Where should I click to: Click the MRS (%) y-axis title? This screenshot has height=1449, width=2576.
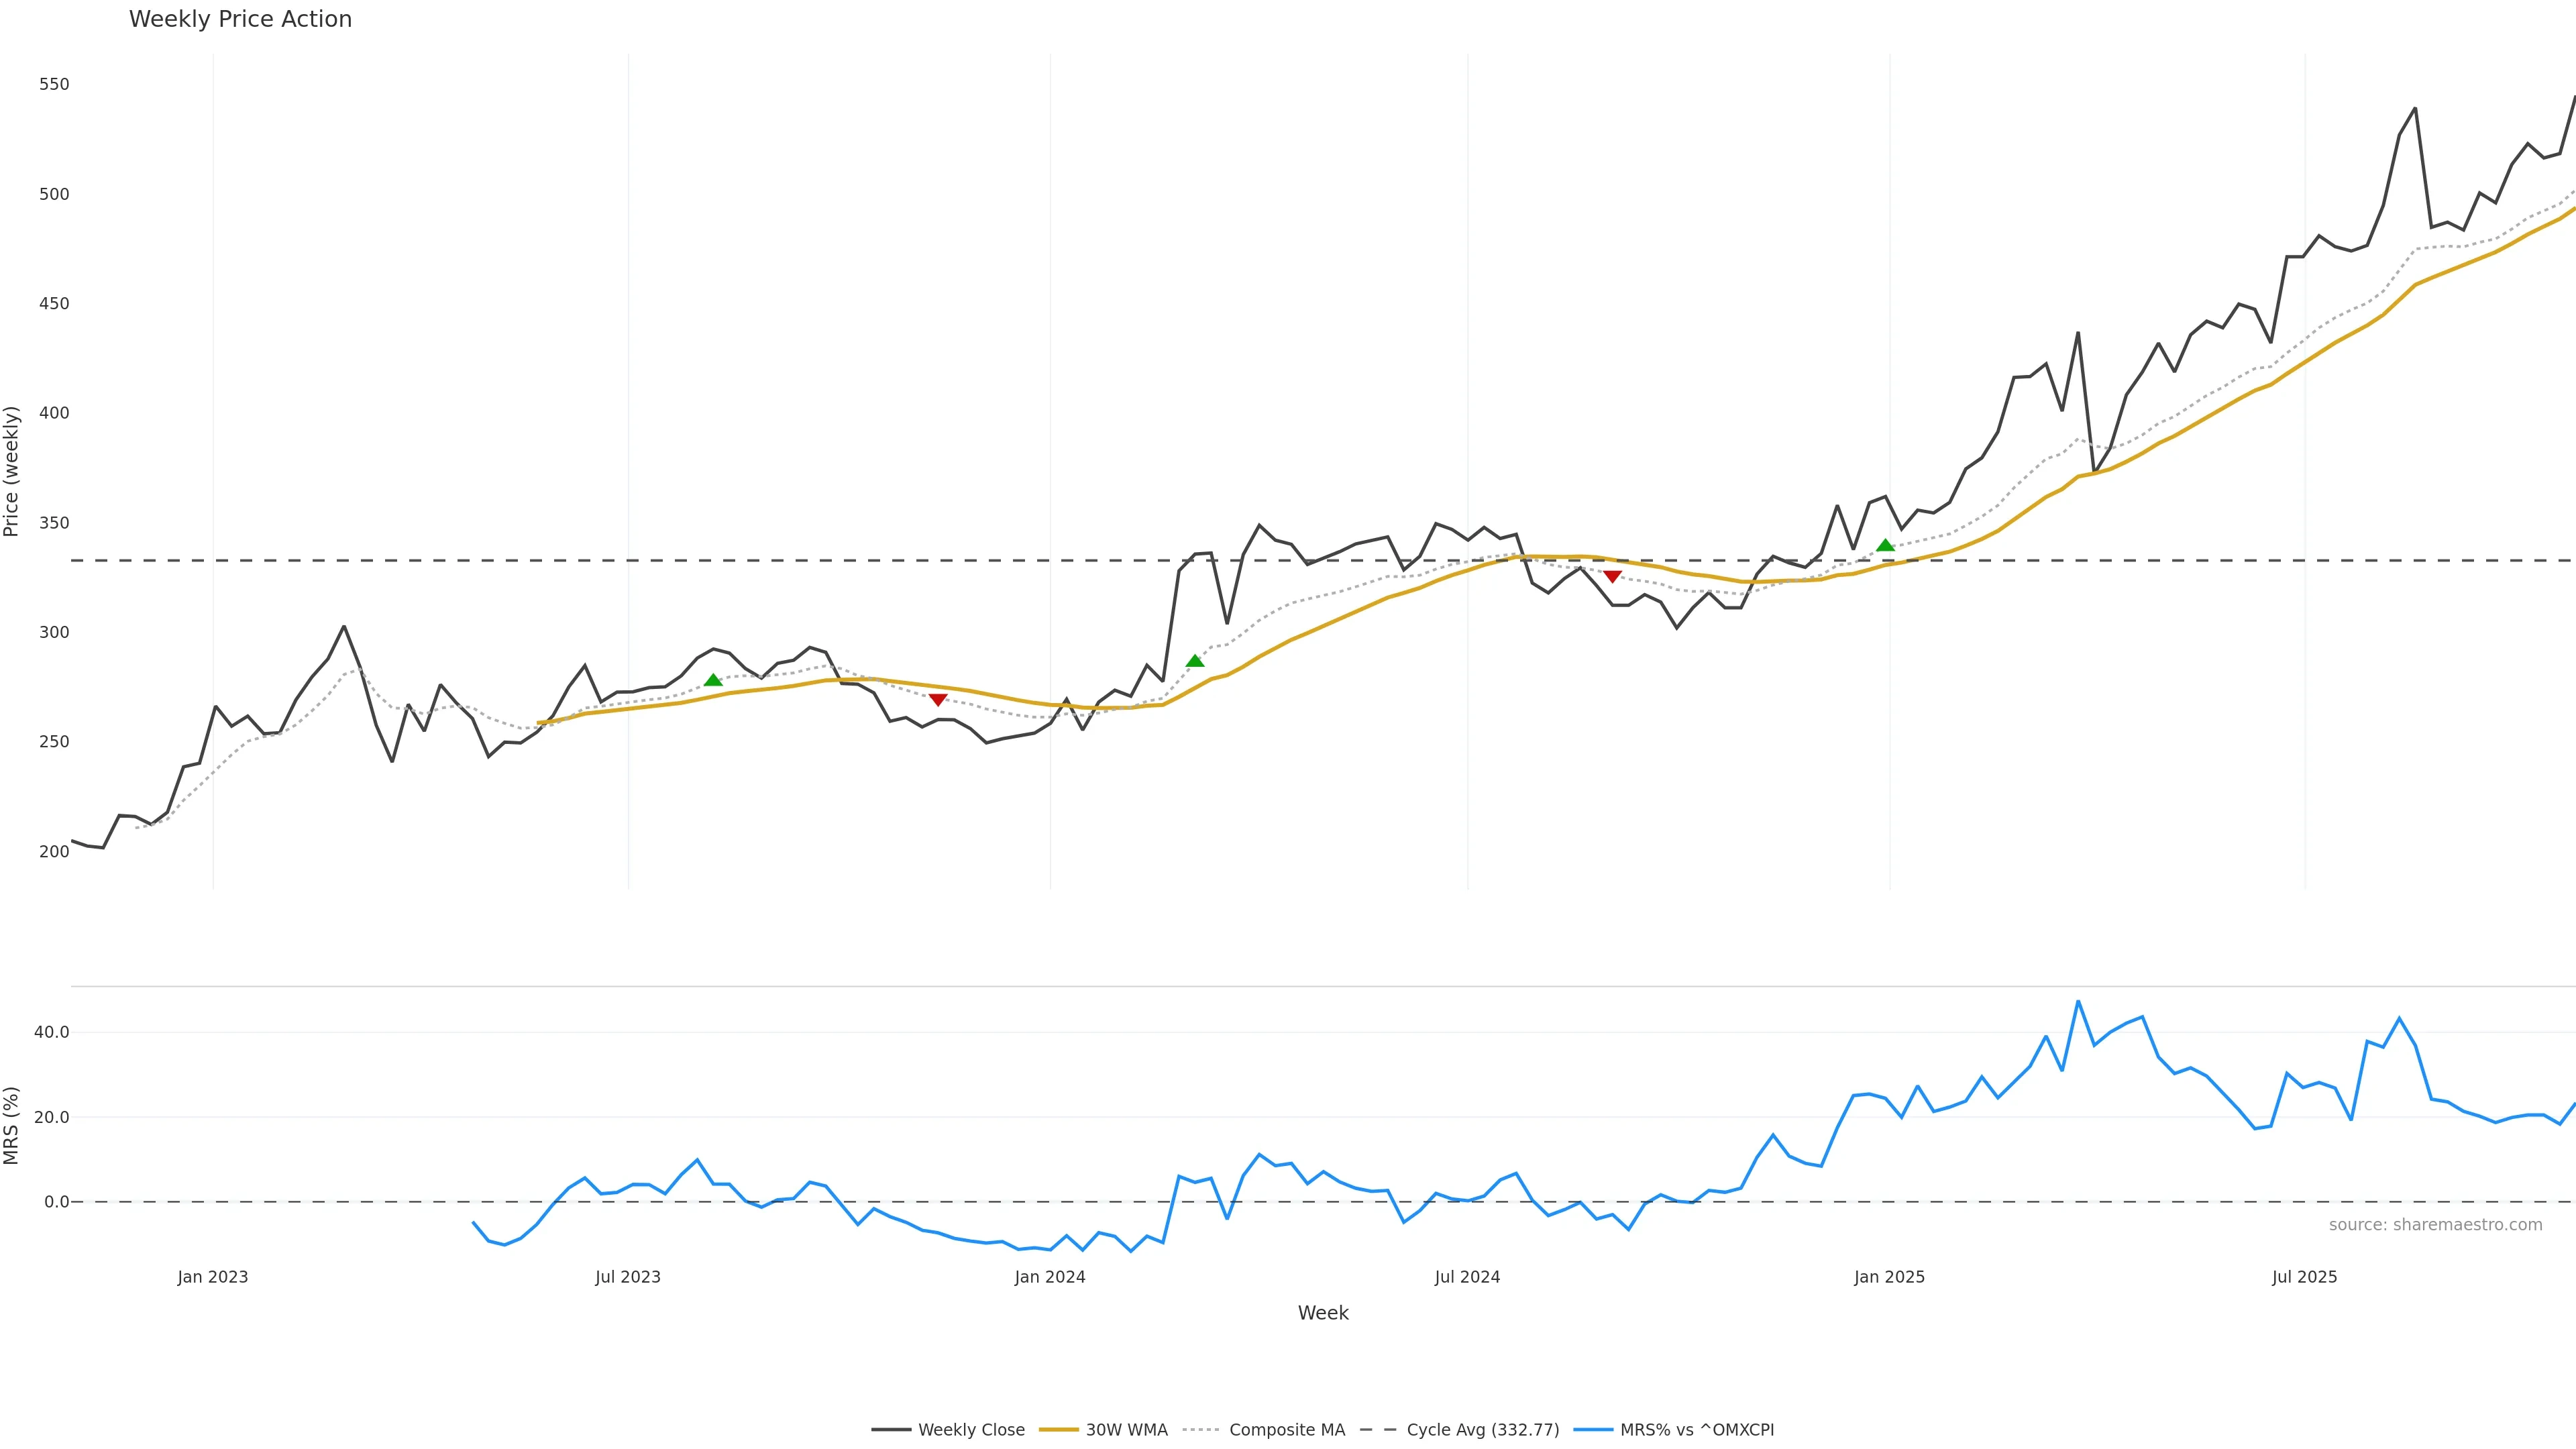click(x=11, y=1125)
